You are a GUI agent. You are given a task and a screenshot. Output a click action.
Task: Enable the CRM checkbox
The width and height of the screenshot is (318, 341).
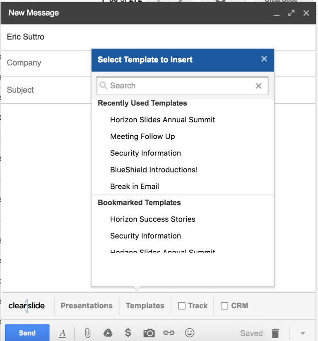(225, 306)
